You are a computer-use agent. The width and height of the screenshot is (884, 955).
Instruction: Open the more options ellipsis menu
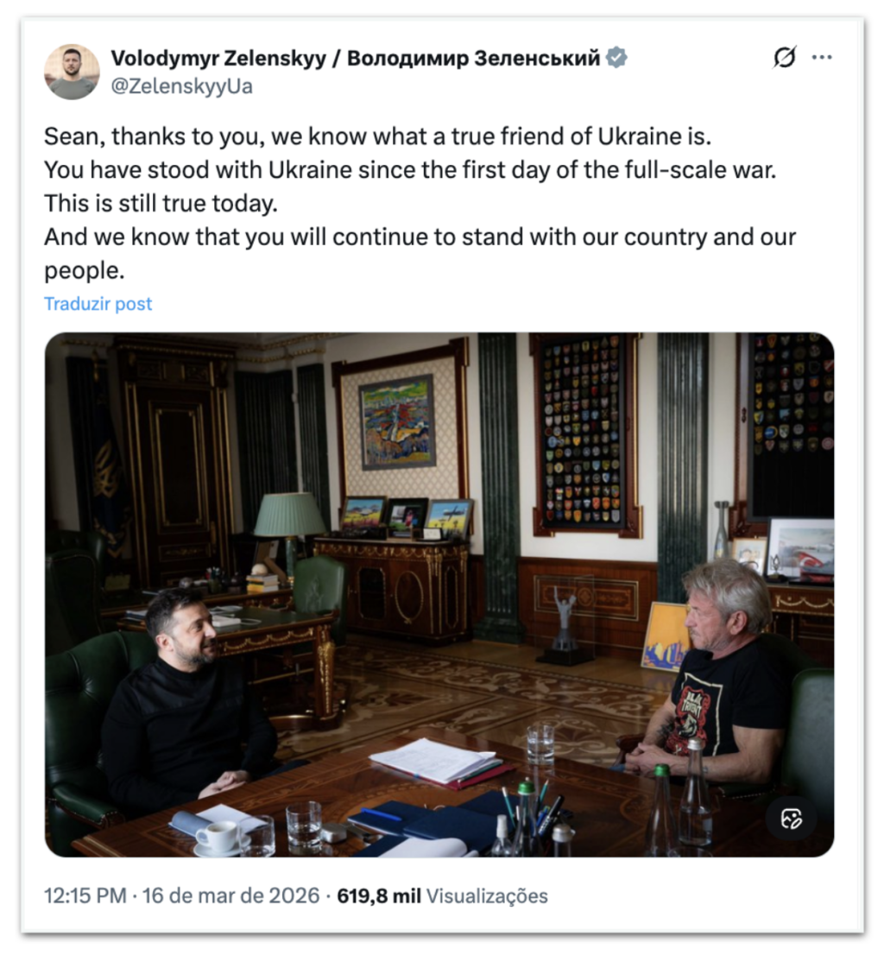[822, 58]
